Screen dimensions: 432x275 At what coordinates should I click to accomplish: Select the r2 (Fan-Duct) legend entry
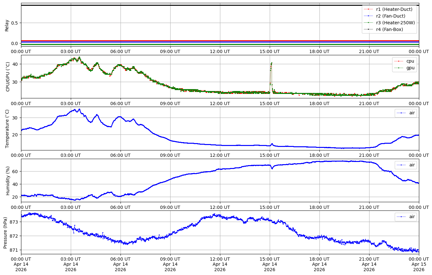(391, 16)
